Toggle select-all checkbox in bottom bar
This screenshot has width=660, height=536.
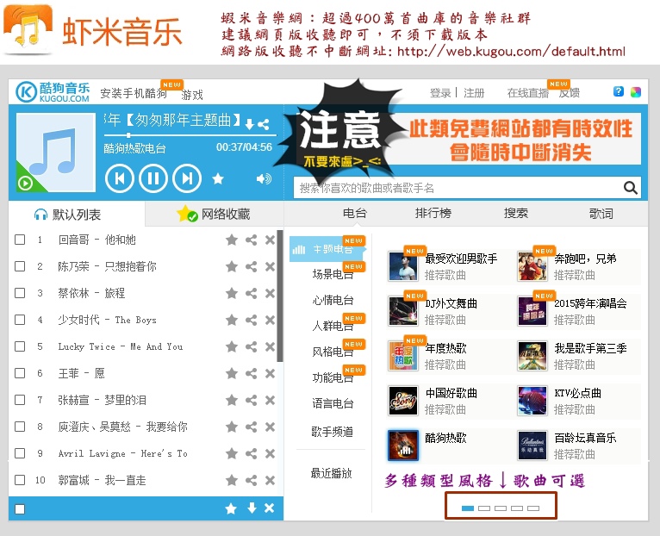pyautogui.click(x=20, y=509)
